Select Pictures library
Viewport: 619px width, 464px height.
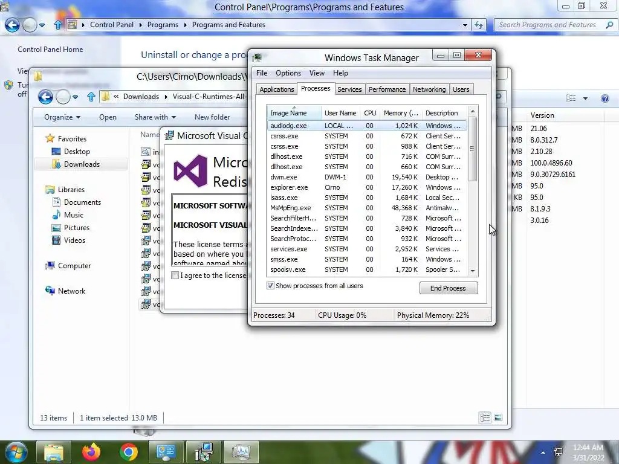pos(77,228)
